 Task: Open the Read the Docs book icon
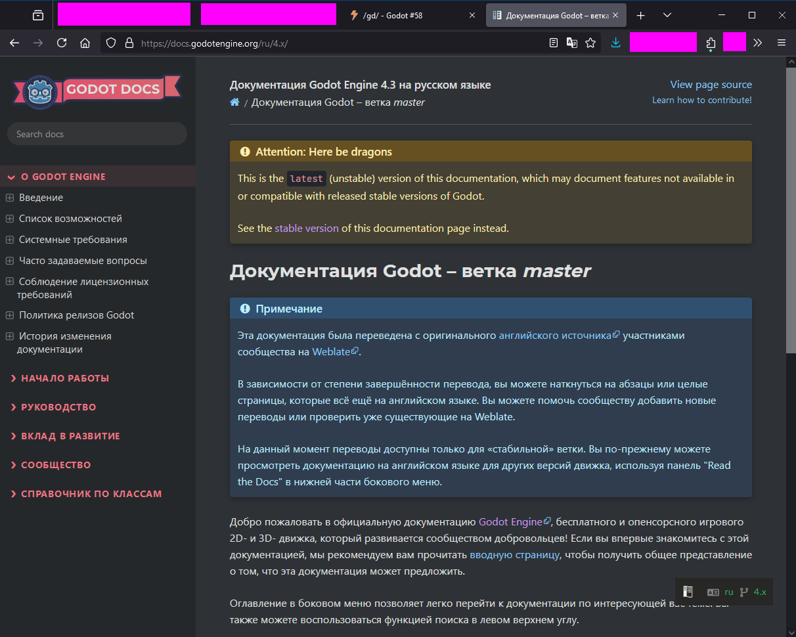click(688, 592)
